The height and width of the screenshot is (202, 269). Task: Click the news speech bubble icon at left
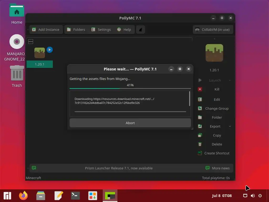coord(34,168)
